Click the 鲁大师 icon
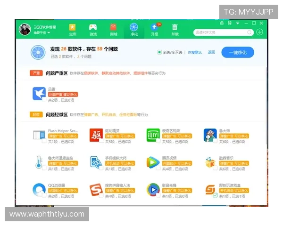 point(210,135)
